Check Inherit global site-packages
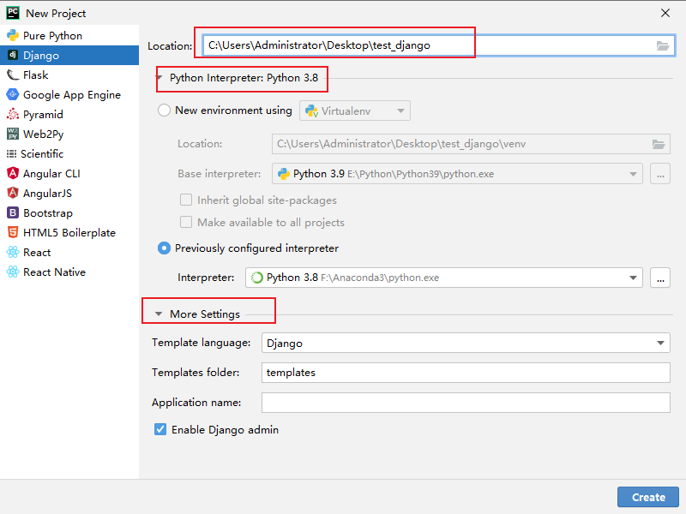This screenshot has width=686, height=514. click(x=186, y=200)
